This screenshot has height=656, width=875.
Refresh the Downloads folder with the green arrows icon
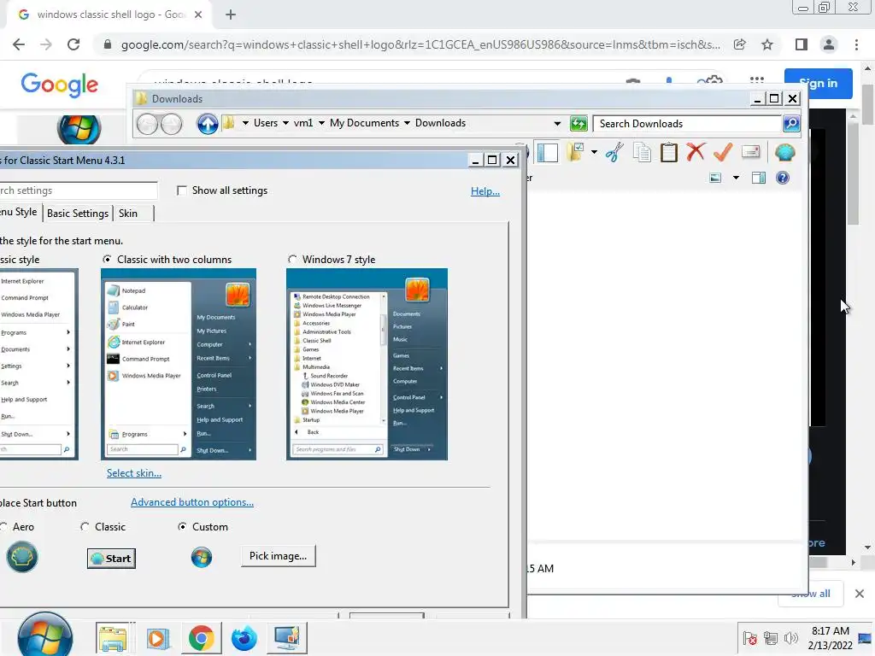pos(578,123)
